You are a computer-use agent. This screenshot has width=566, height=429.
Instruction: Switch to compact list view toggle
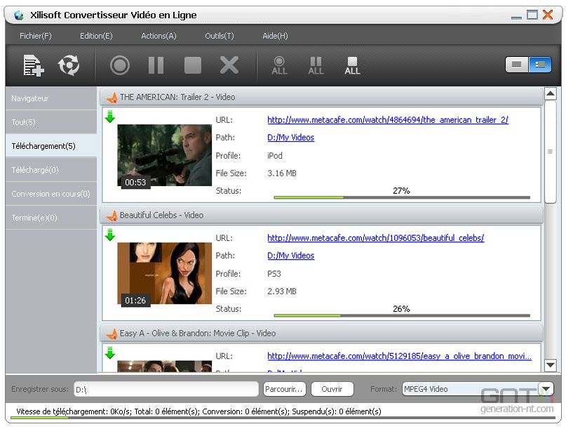click(517, 65)
